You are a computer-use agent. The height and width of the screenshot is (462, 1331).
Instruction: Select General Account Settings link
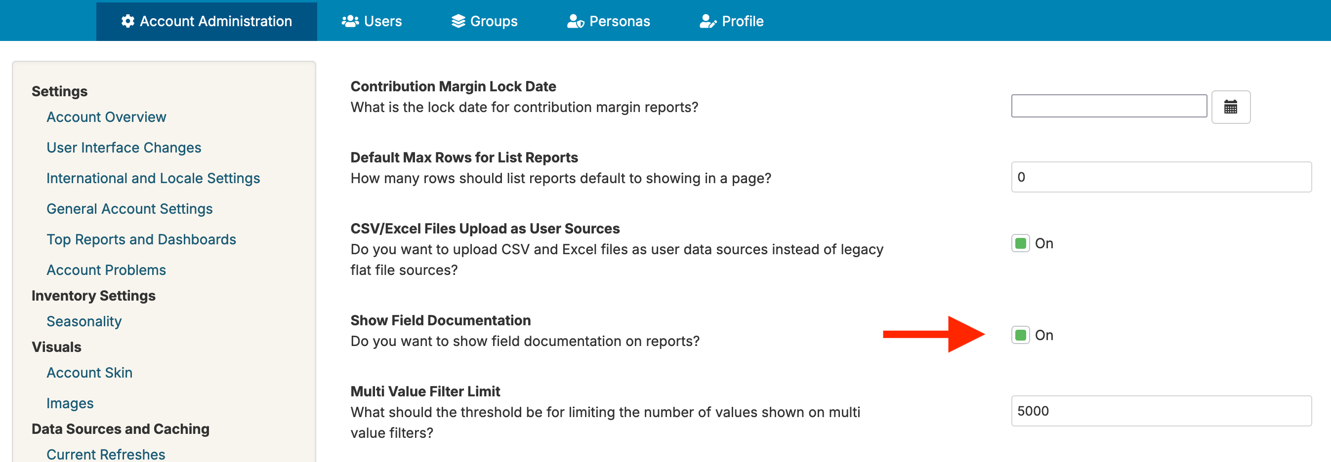coord(129,209)
